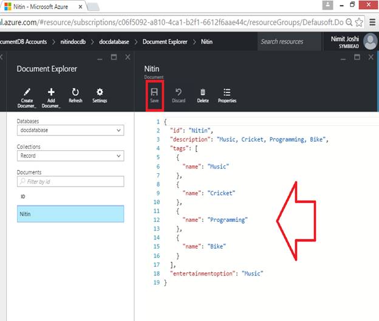Open document Properties
The height and width of the screenshot is (321, 379).
tap(227, 95)
